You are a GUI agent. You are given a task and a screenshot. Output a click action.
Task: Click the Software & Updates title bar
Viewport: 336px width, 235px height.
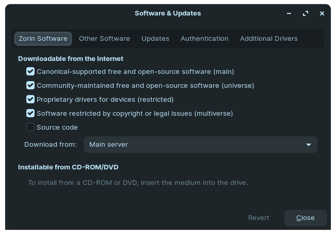[x=168, y=13]
